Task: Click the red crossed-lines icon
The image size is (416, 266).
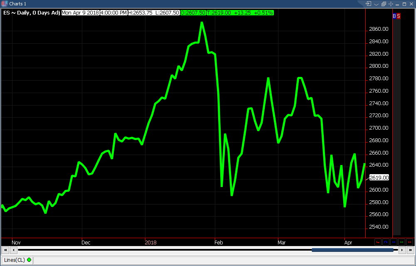Action: point(410,242)
